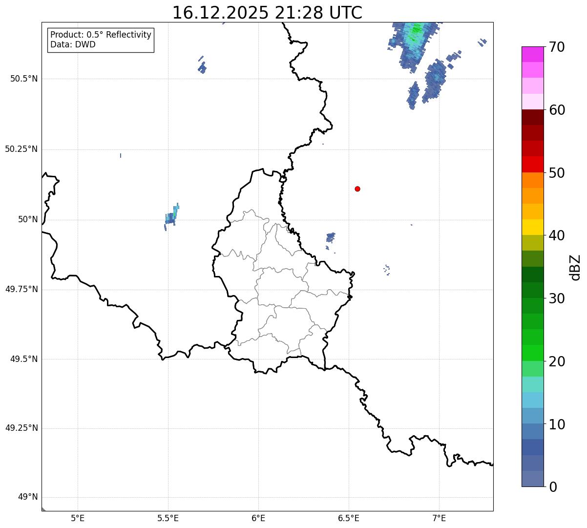
Task: Click the 'Data: DWD' label
Action: 73,44
